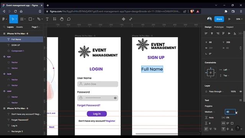245x138 pixels.
Task: Set vertical text align middle
Action: (228, 129)
